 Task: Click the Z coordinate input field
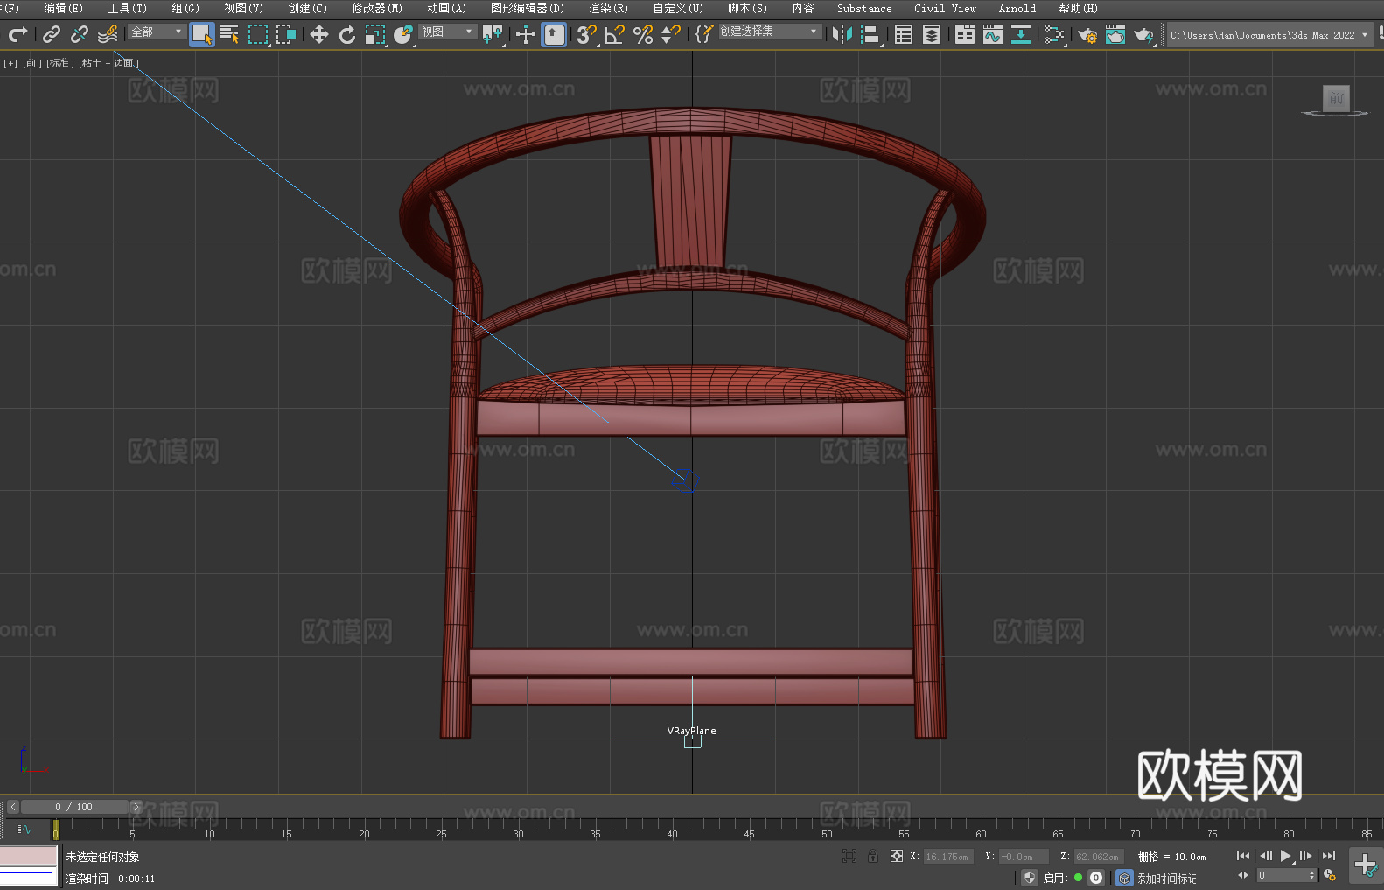(1098, 857)
